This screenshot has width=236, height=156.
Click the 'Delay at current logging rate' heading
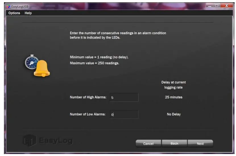click(x=173, y=85)
